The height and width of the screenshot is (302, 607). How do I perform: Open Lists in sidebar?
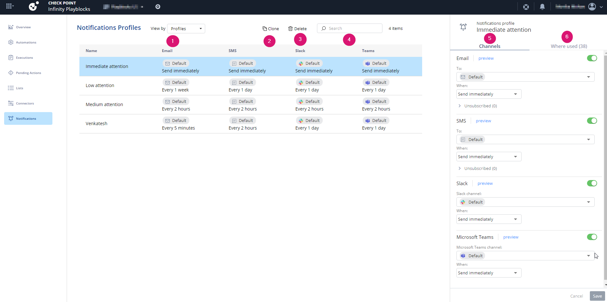(x=19, y=88)
